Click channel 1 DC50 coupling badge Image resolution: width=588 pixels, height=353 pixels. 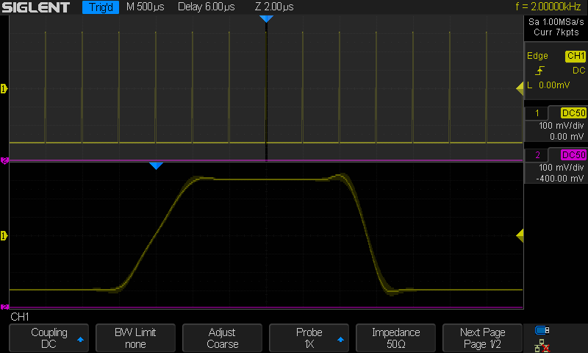pos(573,113)
